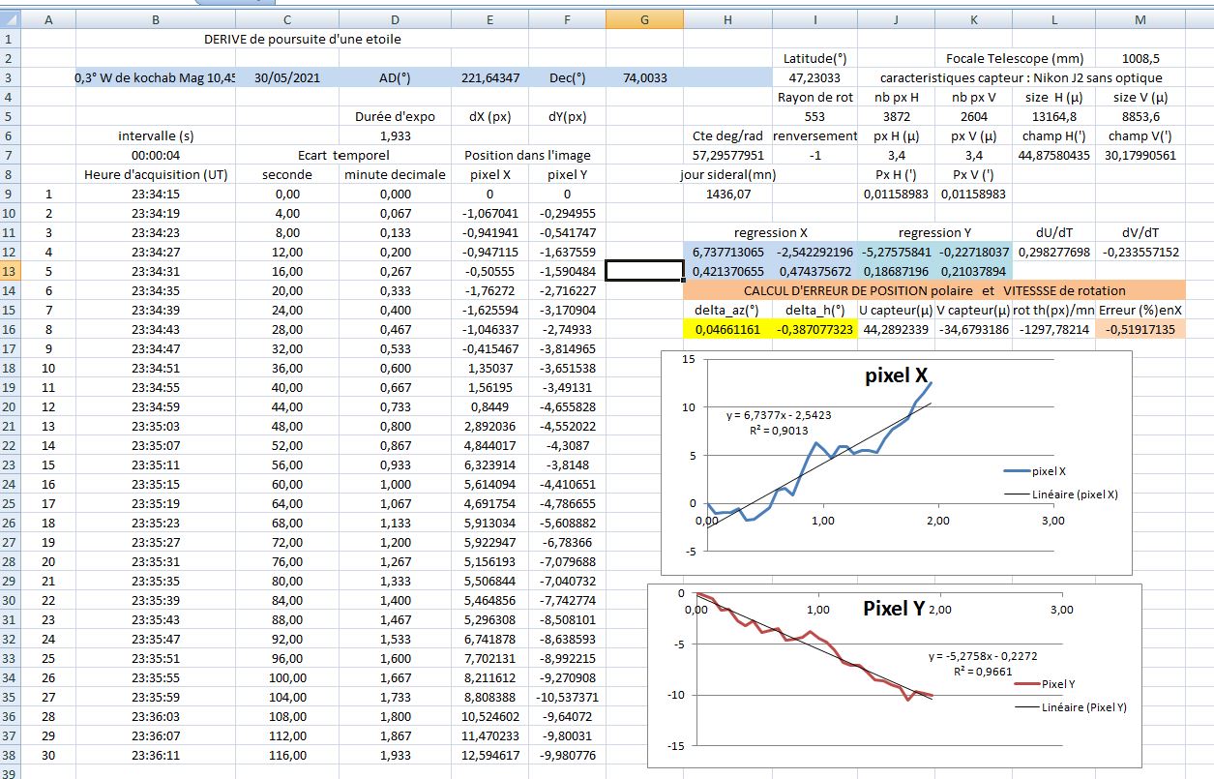Click the exposure duration value 1,933 in row 6
The image size is (1214, 779).
(x=396, y=135)
